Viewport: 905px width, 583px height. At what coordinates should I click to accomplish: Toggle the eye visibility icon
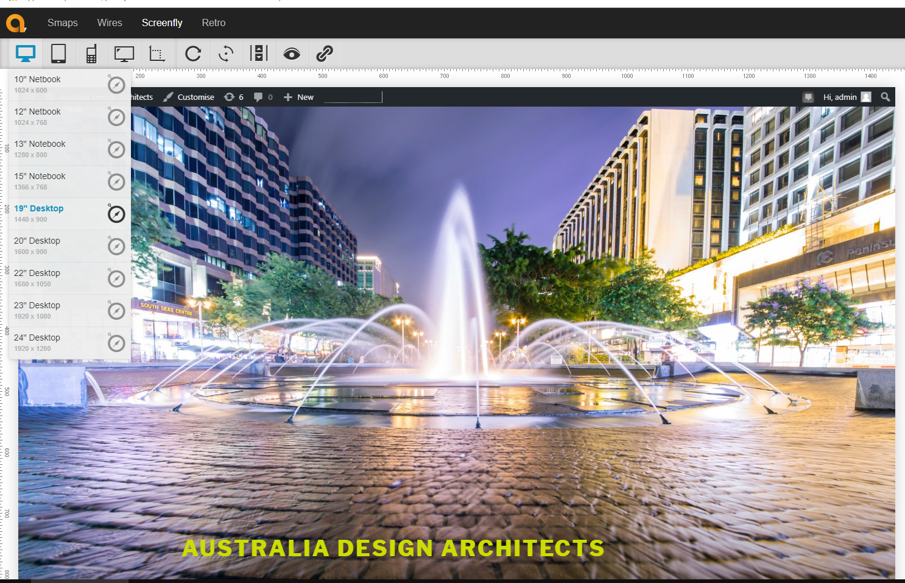pos(292,54)
